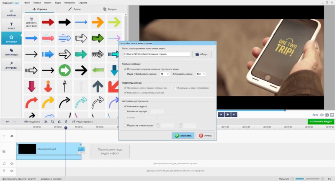Image resolution: width=335 pixels, height=181 pixels.
Task: Toggle record computer sound checkbox
Action: click(x=125, y=88)
